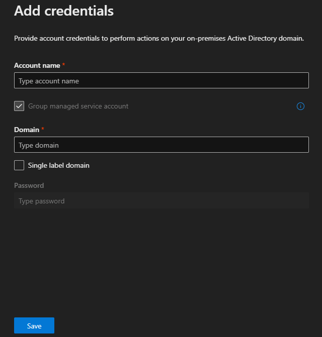
Task: Click the credentials description paragraph text
Action: 158,38
